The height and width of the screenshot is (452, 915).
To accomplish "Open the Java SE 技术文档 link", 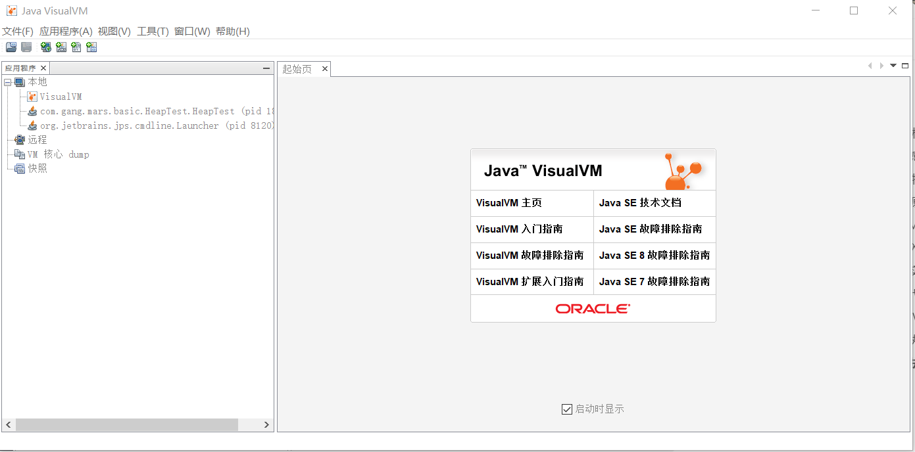I will pyautogui.click(x=640, y=203).
